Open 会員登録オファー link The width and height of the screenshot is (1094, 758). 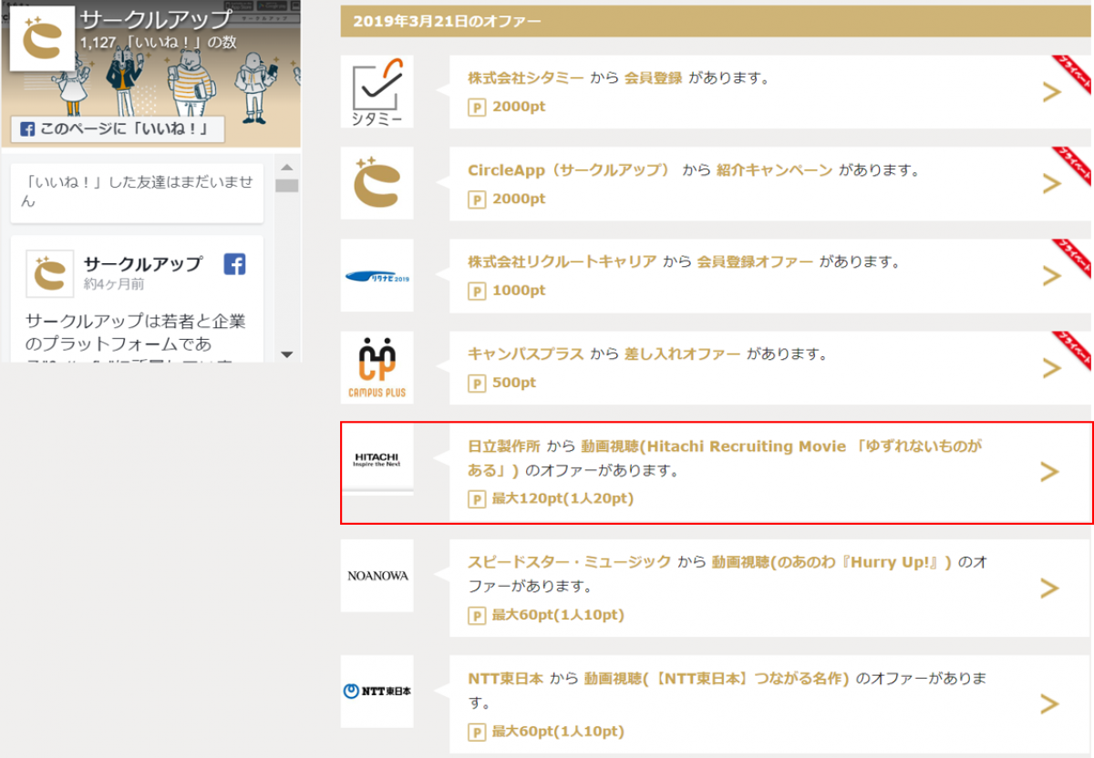click(x=755, y=261)
